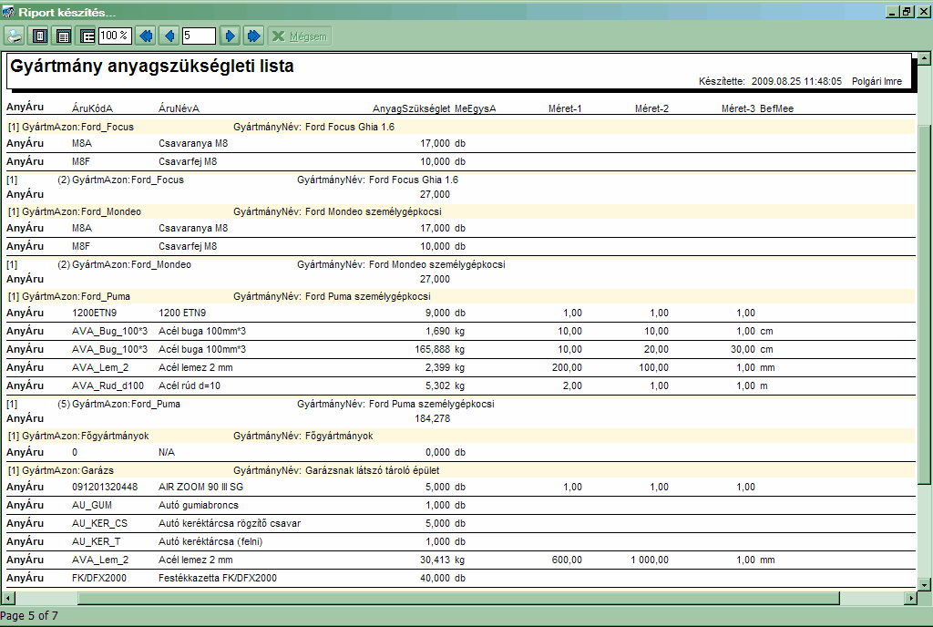
Task: Click item name 'AIR ZOOM 90 III SG'
Action: (200, 487)
